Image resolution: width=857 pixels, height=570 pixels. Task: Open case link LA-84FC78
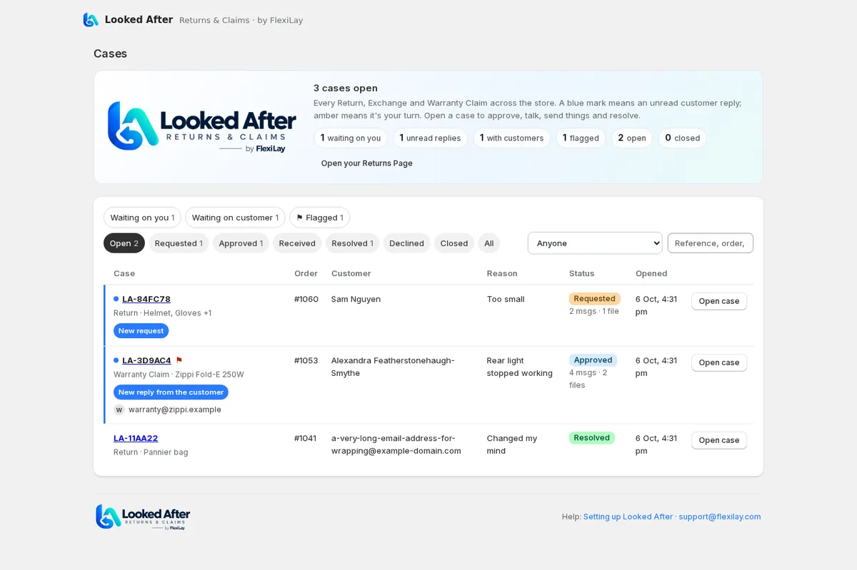146,299
